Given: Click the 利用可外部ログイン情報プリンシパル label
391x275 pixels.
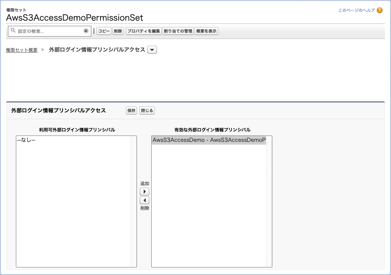Looking at the screenshot, I should pyautogui.click(x=77, y=130).
